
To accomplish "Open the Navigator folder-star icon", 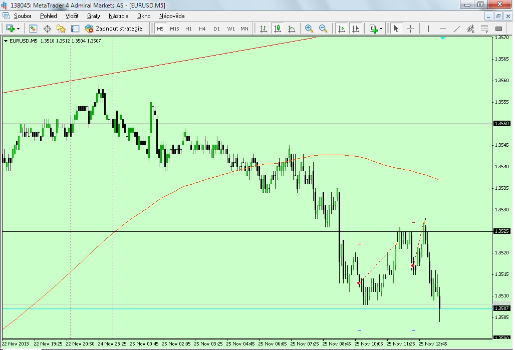I will pyautogui.click(x=61, y=29).
